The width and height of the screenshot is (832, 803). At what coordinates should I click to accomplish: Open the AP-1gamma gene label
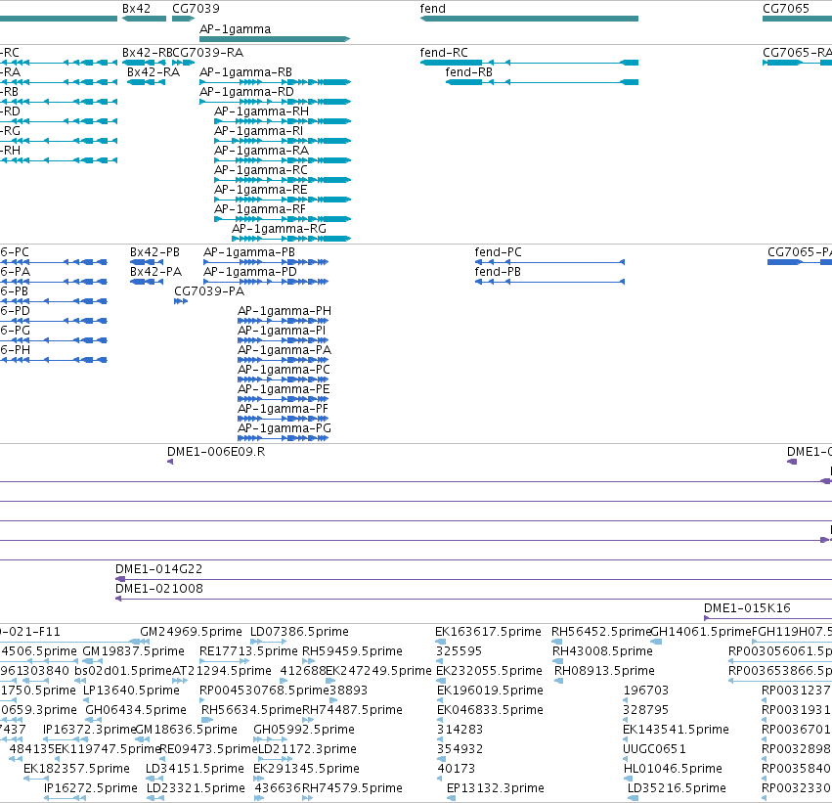[x=235, y=29]
